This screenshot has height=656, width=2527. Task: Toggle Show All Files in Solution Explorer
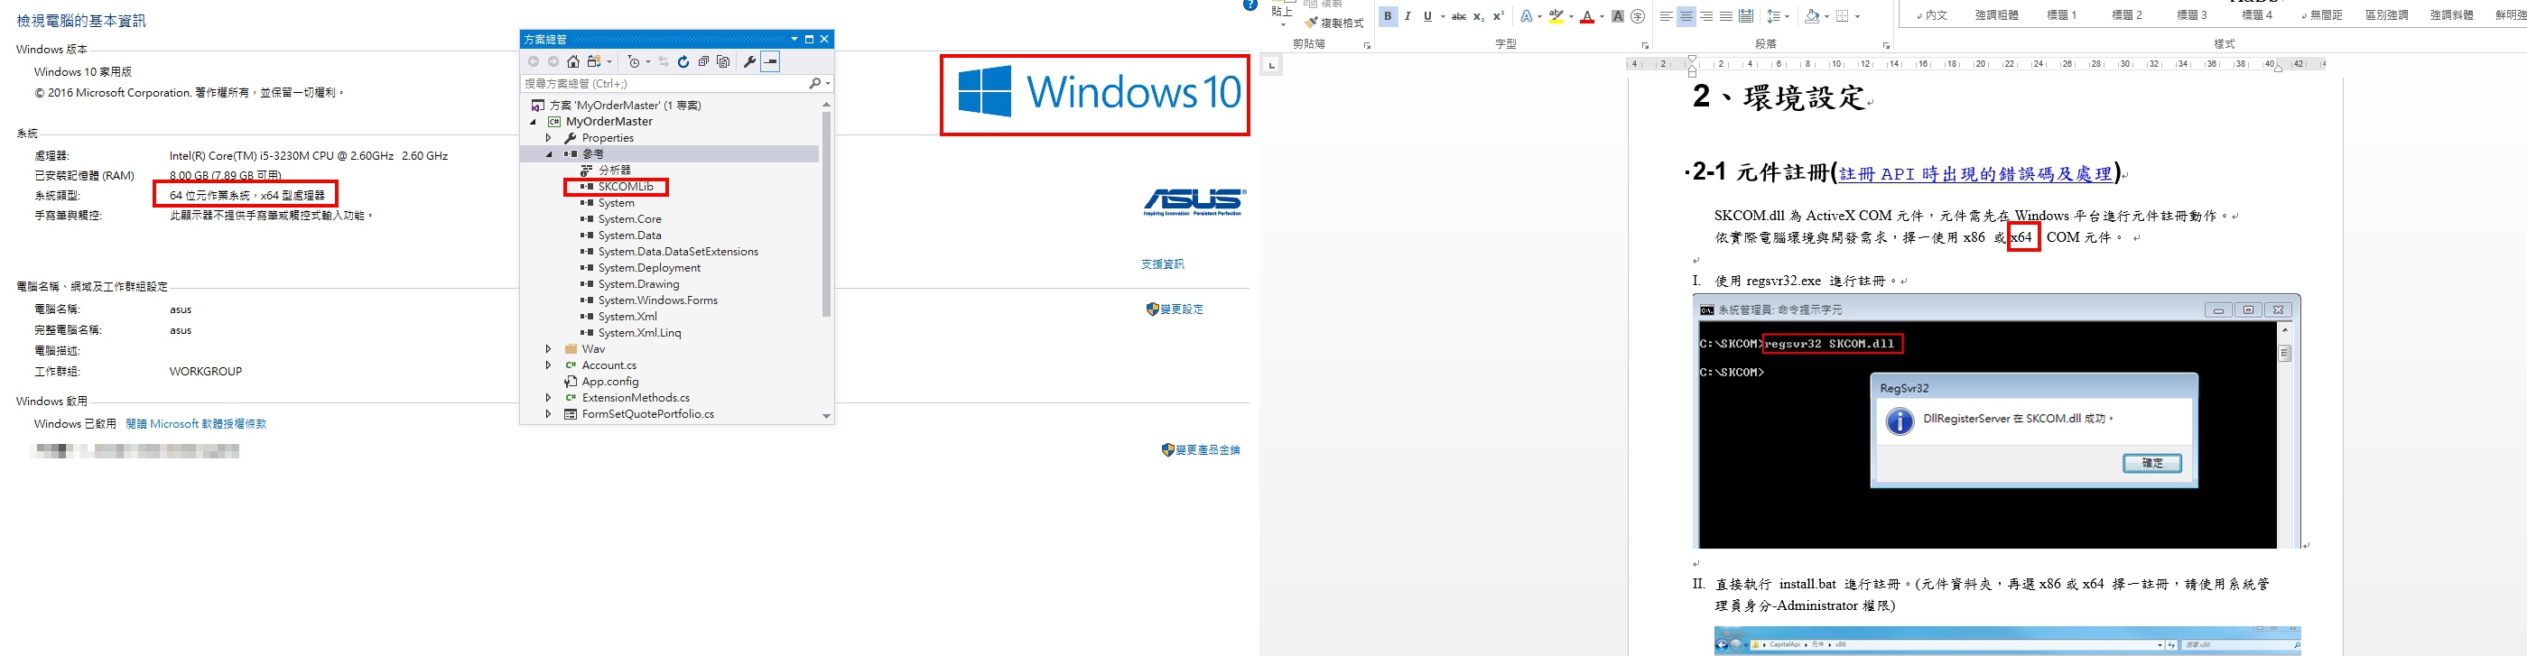click(723, 61)
